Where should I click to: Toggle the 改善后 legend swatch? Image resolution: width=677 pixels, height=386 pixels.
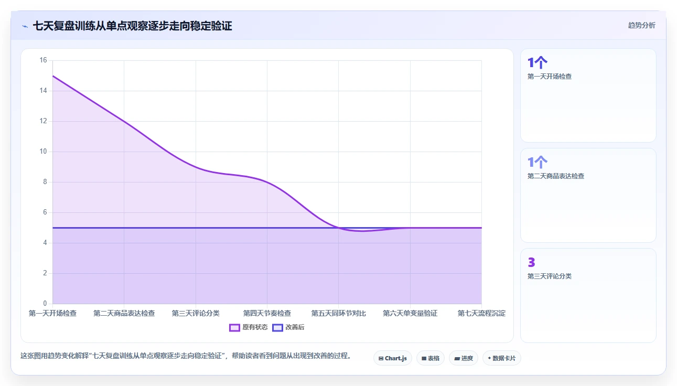click(x=277, y=327)
